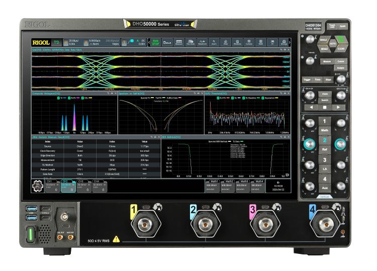Collapse toolbar with the left chevron
The height and width of the screenshot is (271, 377).
(x=149, y=42)
